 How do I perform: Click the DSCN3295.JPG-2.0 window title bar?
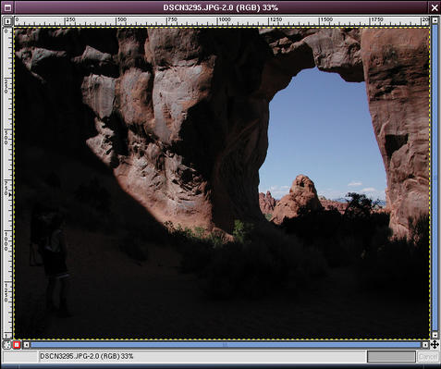pyautogui.click(x=221, y=7)
